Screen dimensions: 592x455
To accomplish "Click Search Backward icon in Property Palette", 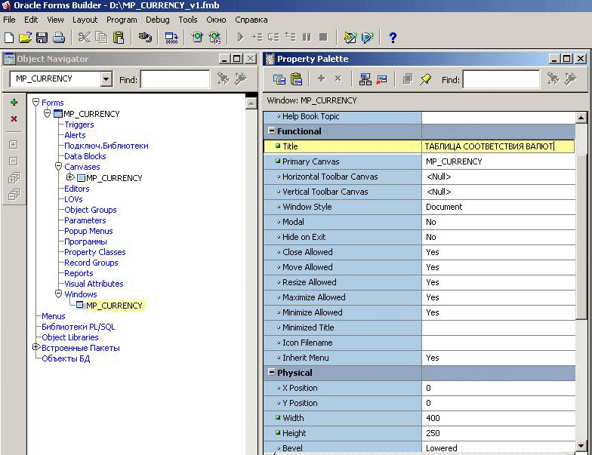I will (570, 78).
